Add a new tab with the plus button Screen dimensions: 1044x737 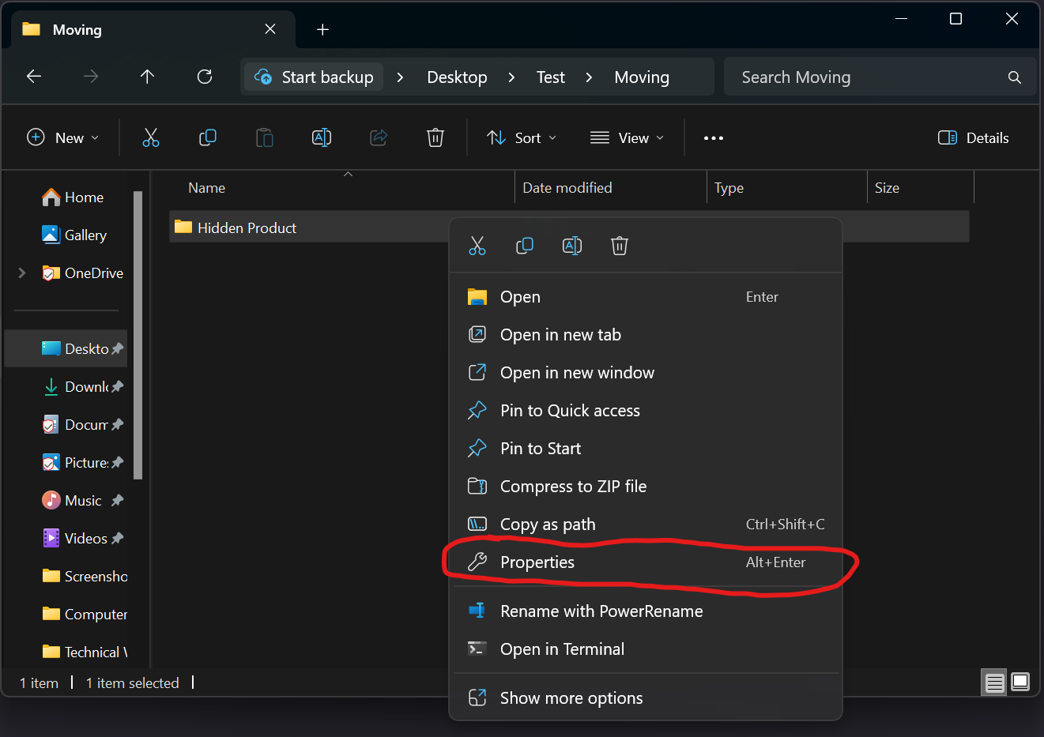tap(322, 29)
